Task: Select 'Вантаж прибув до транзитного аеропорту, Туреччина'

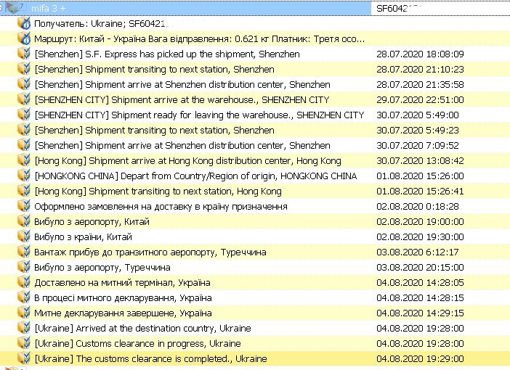Action: pos(150,252)
